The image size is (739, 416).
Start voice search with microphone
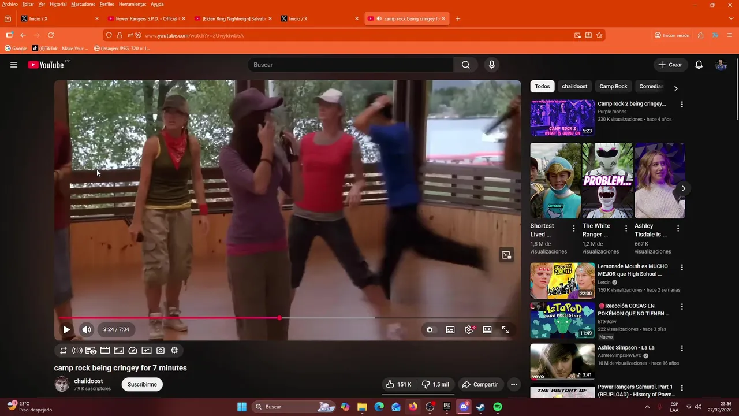[x=492, y=65]
